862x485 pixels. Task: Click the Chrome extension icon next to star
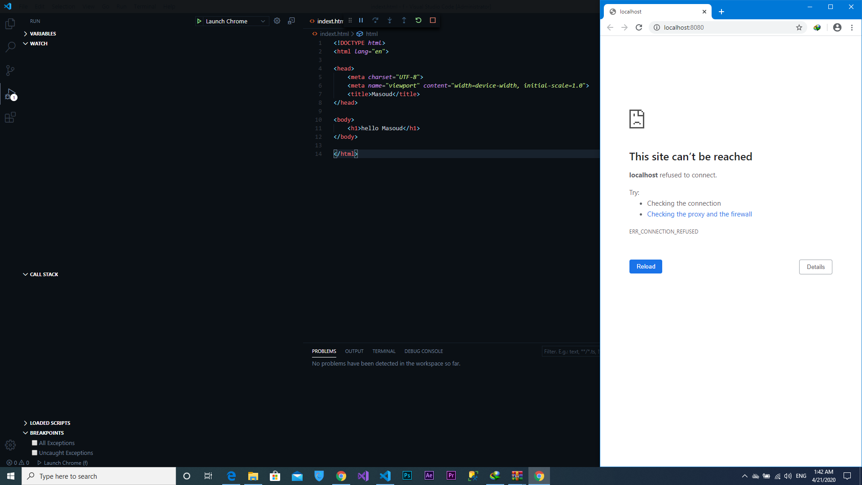coord(817,27)
